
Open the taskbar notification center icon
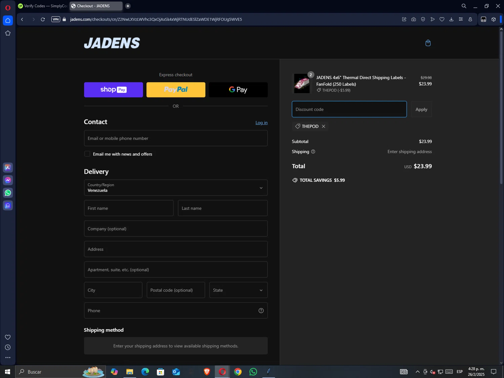pyautogui.click(x=494, y=372)
